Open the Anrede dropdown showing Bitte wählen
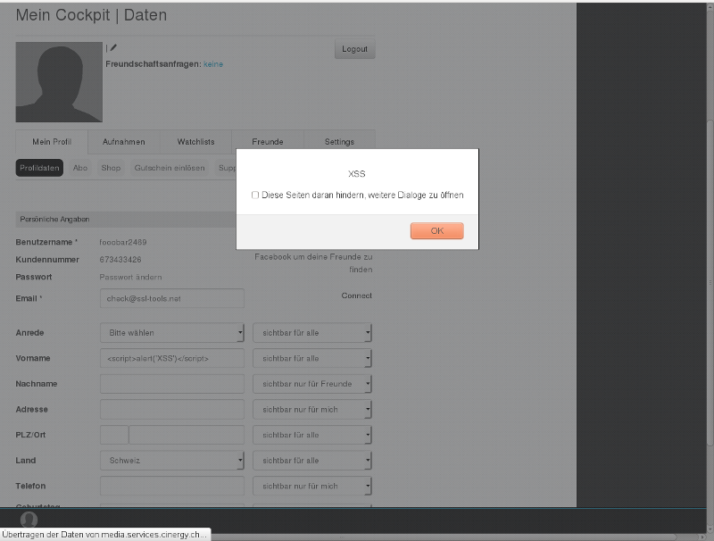 (x=171, y=332)
